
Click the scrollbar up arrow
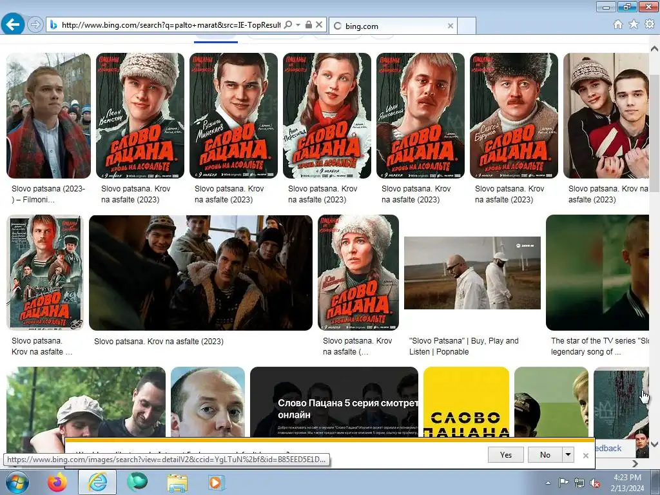tap(655, 49)
